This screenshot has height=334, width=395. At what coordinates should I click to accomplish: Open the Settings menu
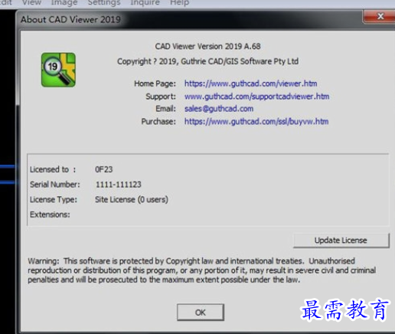tap(104, 2)
